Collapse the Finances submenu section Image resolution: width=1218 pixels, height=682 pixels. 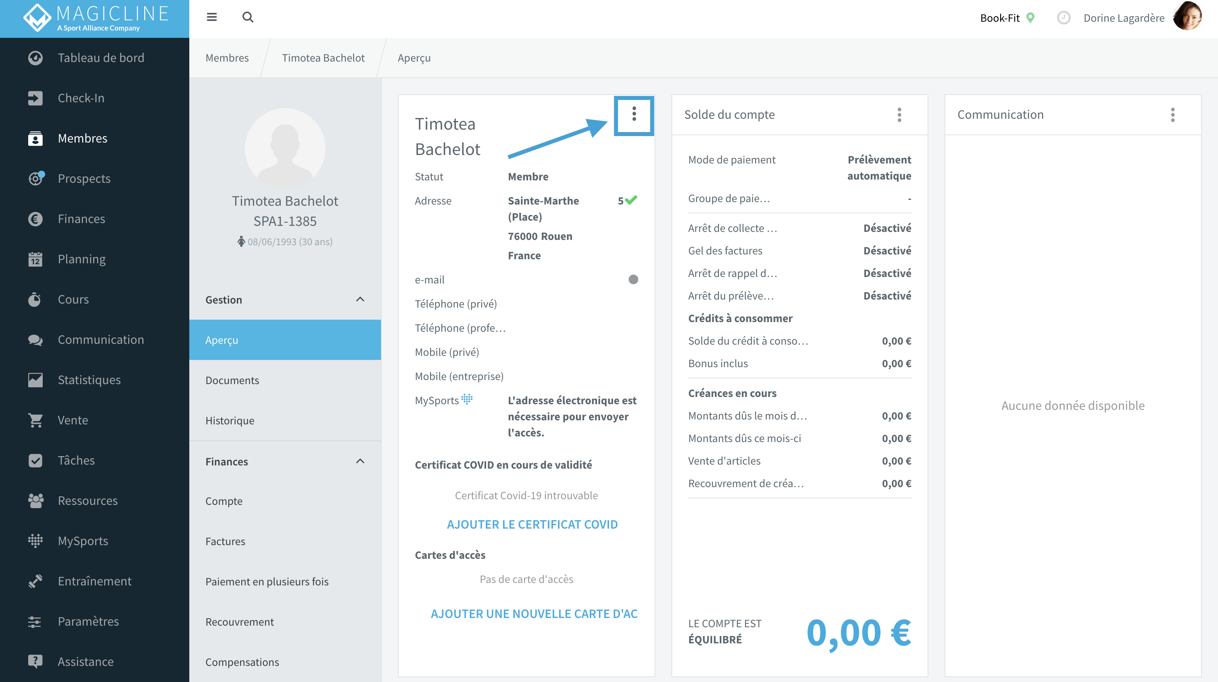360,461
